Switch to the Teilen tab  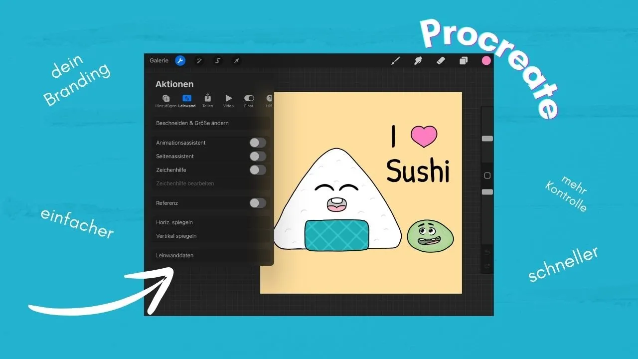208,101
